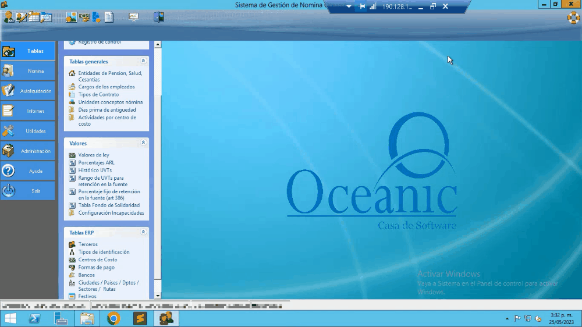
Task: Open Porcentajes ARL table
Action: tap(96, 163)
